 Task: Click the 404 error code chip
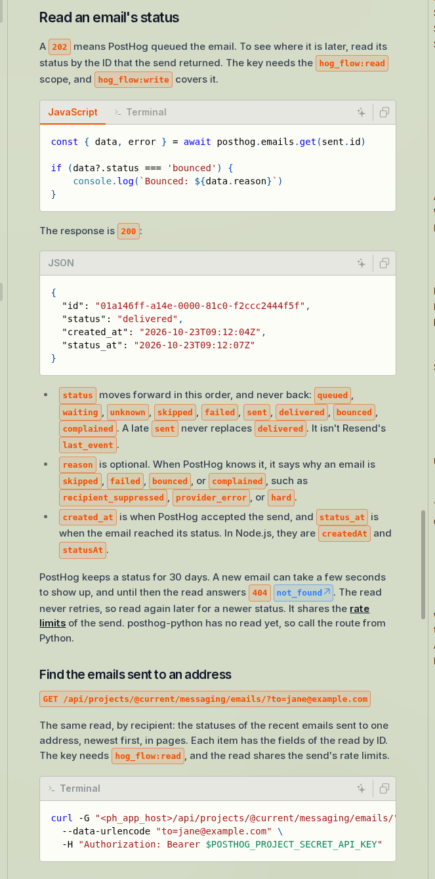[x=260, y=593]
